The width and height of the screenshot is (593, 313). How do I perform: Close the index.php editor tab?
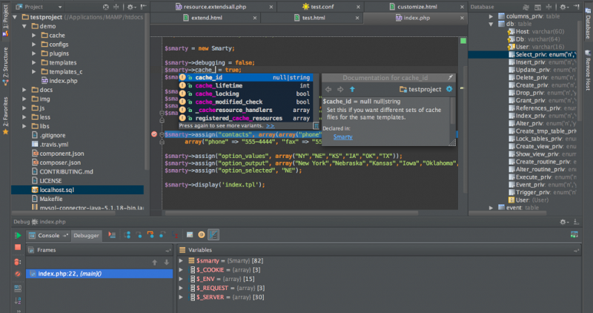point(462,18)
